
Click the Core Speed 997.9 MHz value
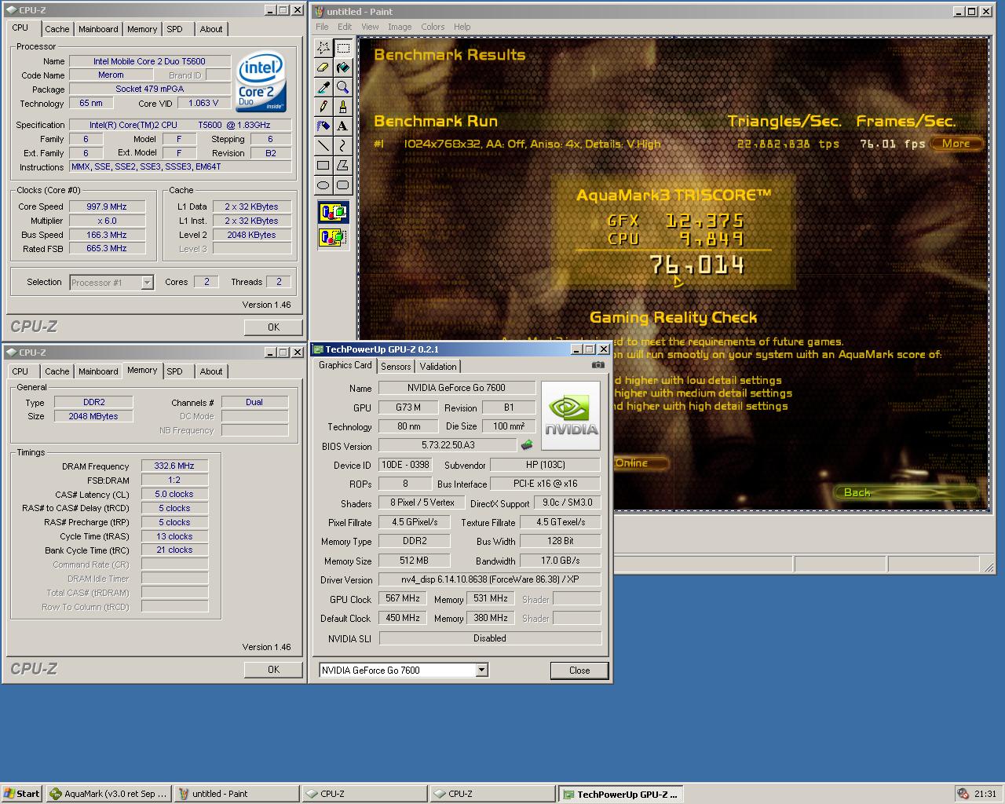click(x=107, y=206)
